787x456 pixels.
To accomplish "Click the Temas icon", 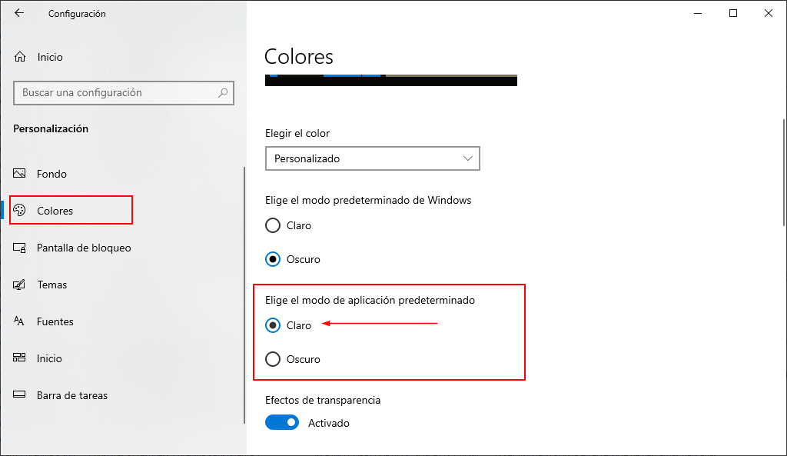I will point(21,285).
